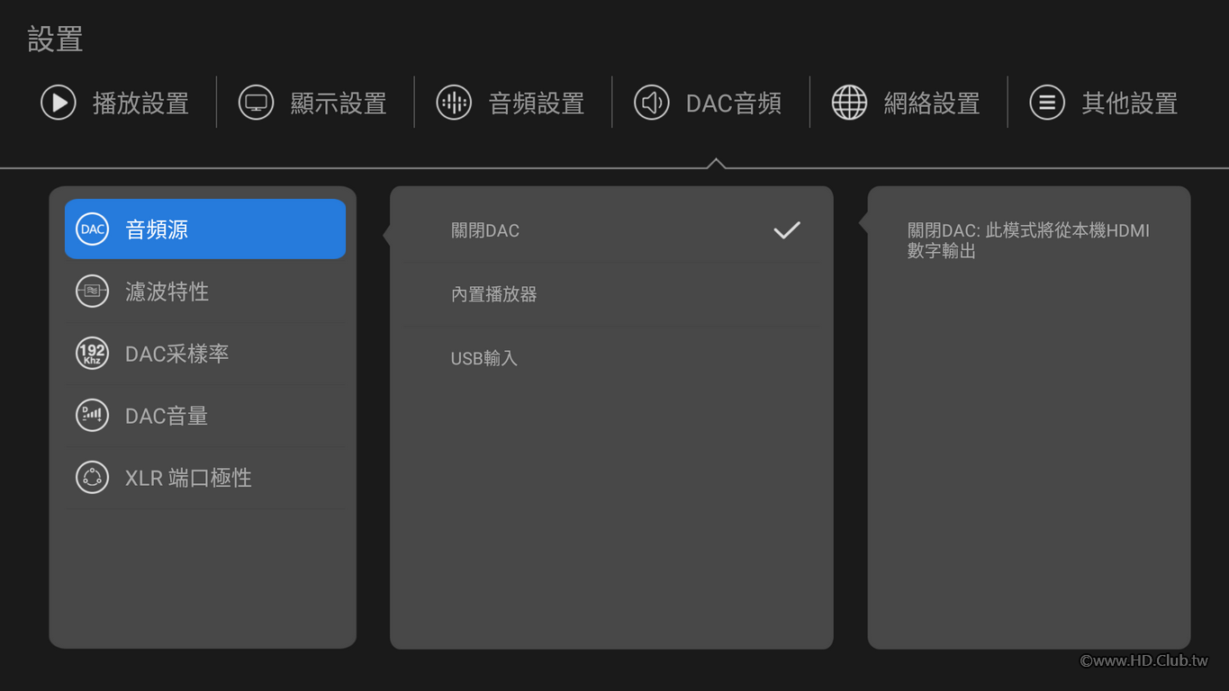Image resolution: width=1229 pixels, height=691 pixels.
Task: Open the DAC采樣率 menu entry
Action: tap(205, 353)
